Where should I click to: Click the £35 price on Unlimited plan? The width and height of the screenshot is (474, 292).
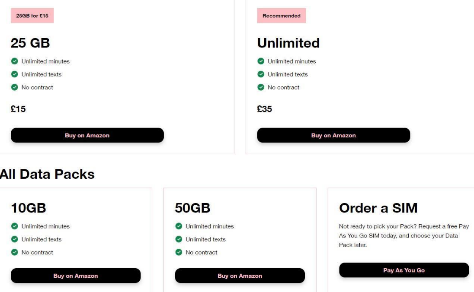(x=265, y=109)
